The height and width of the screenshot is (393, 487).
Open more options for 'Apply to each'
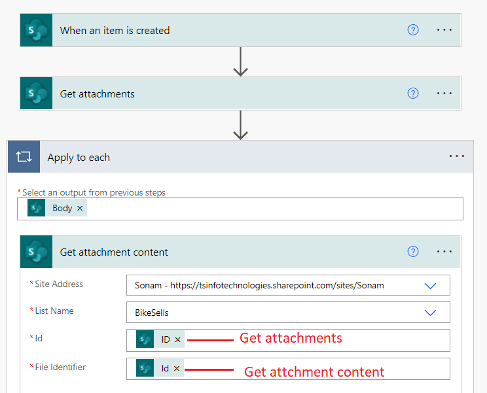[x=457, y=156]
